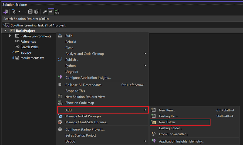Collapse the BasicProject tree node
This screenshot has height=145, width=243.
coord(5,31)
